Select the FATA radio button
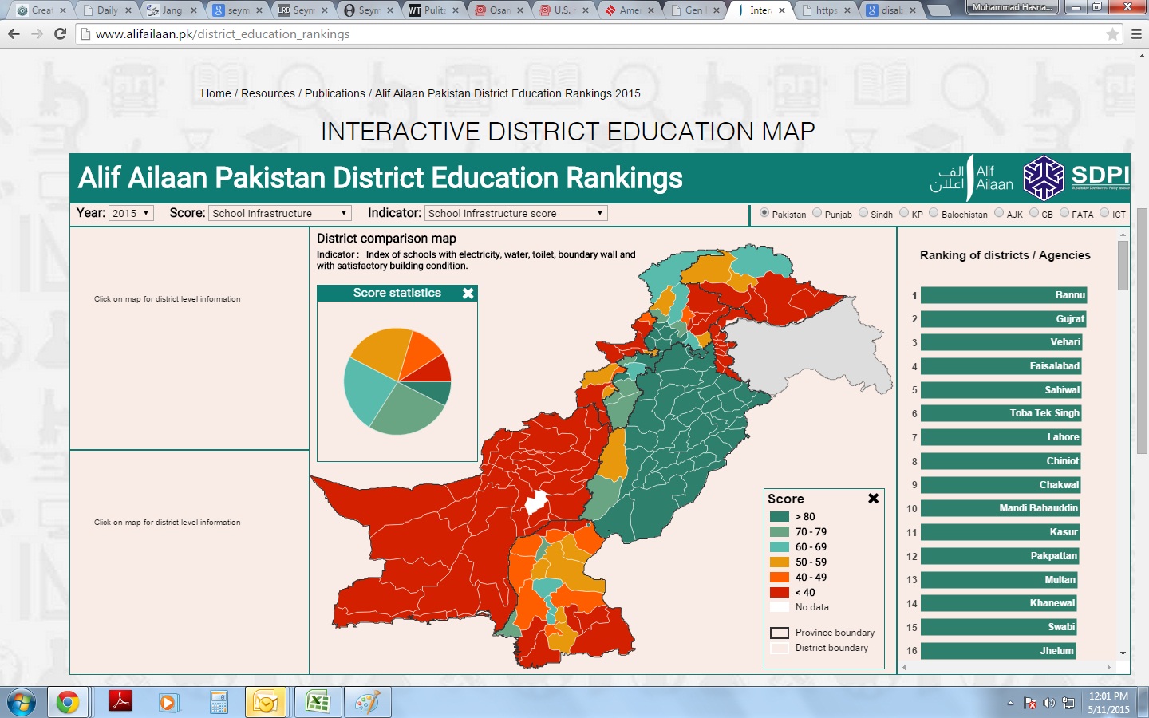The height and width of the screenshot is (718, 1149). [x=1064, y=213]
